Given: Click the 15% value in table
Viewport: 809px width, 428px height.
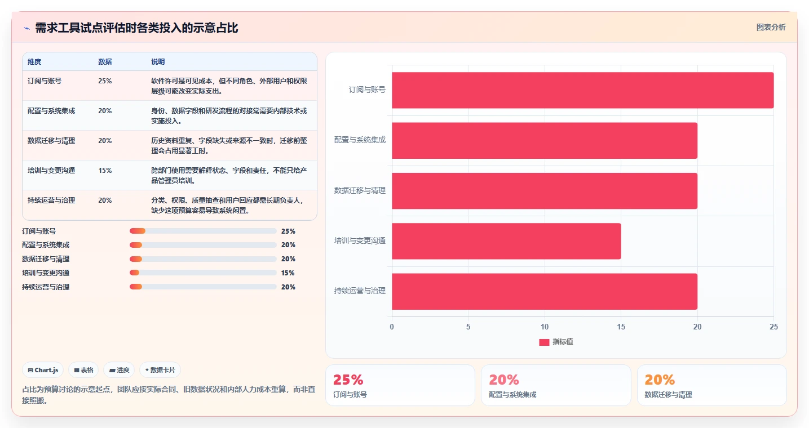Looking at the screenshot, I should 105,170.
